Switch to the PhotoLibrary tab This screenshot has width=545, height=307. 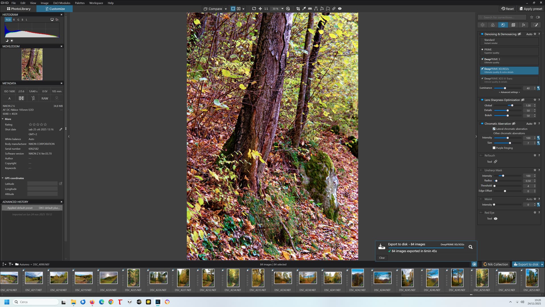pyautogui.click(x=19, y=9)
